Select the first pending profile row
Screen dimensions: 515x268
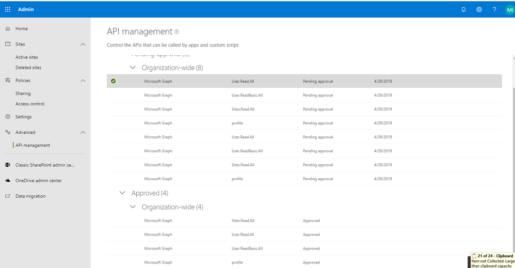[x=304, y=123]
